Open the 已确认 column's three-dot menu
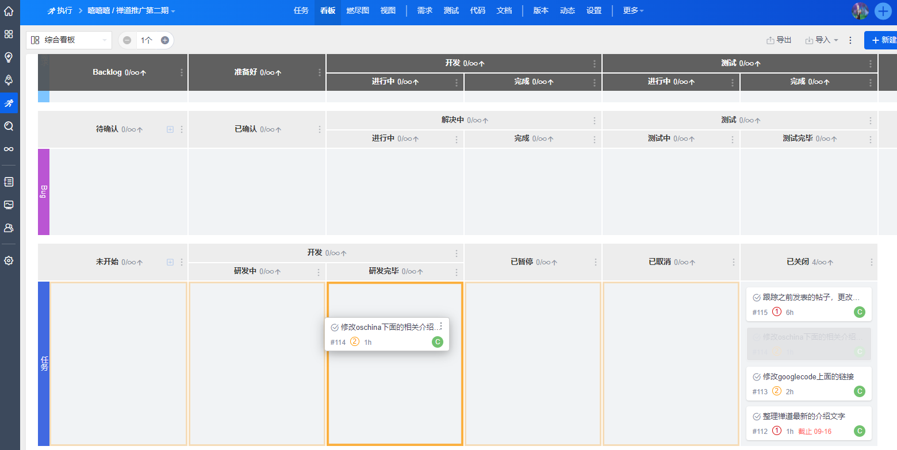 click(x=320, y=129)
